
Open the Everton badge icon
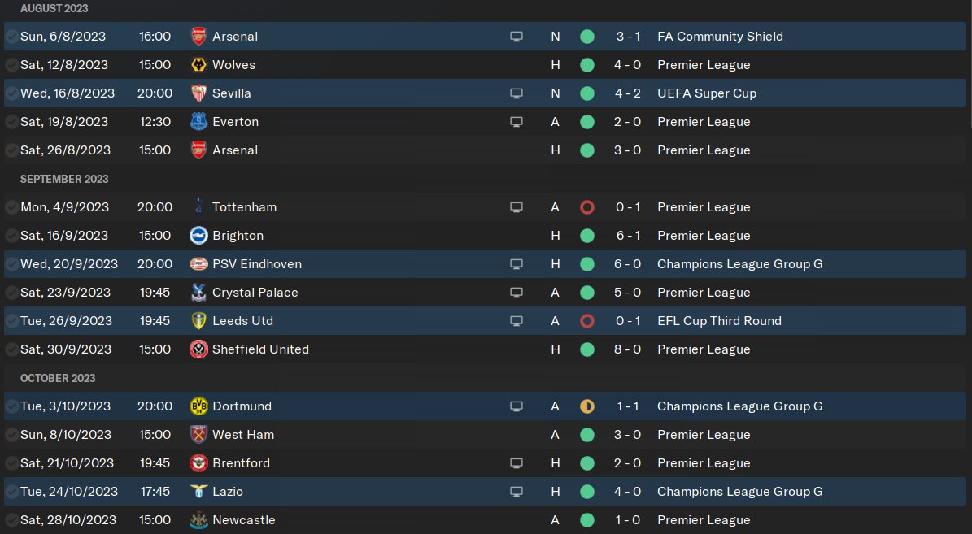tap(198, 122)
